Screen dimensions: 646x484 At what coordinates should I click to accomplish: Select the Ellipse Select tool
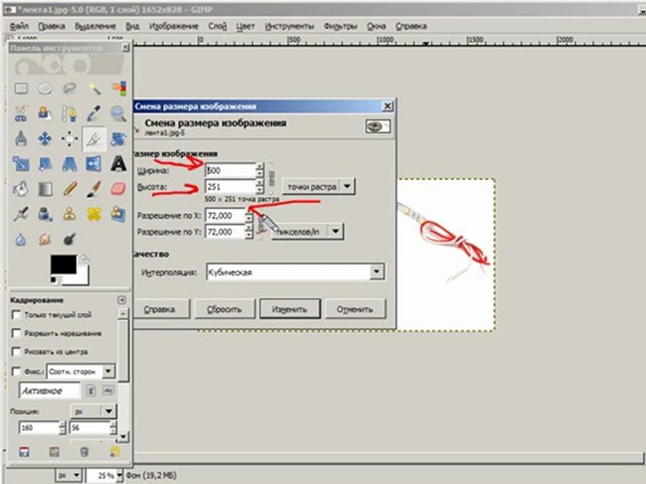pyautogui.click(x=45, y=89)
